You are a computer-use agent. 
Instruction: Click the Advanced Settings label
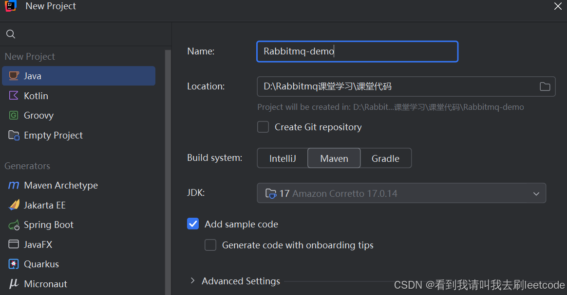pos(241,281)
